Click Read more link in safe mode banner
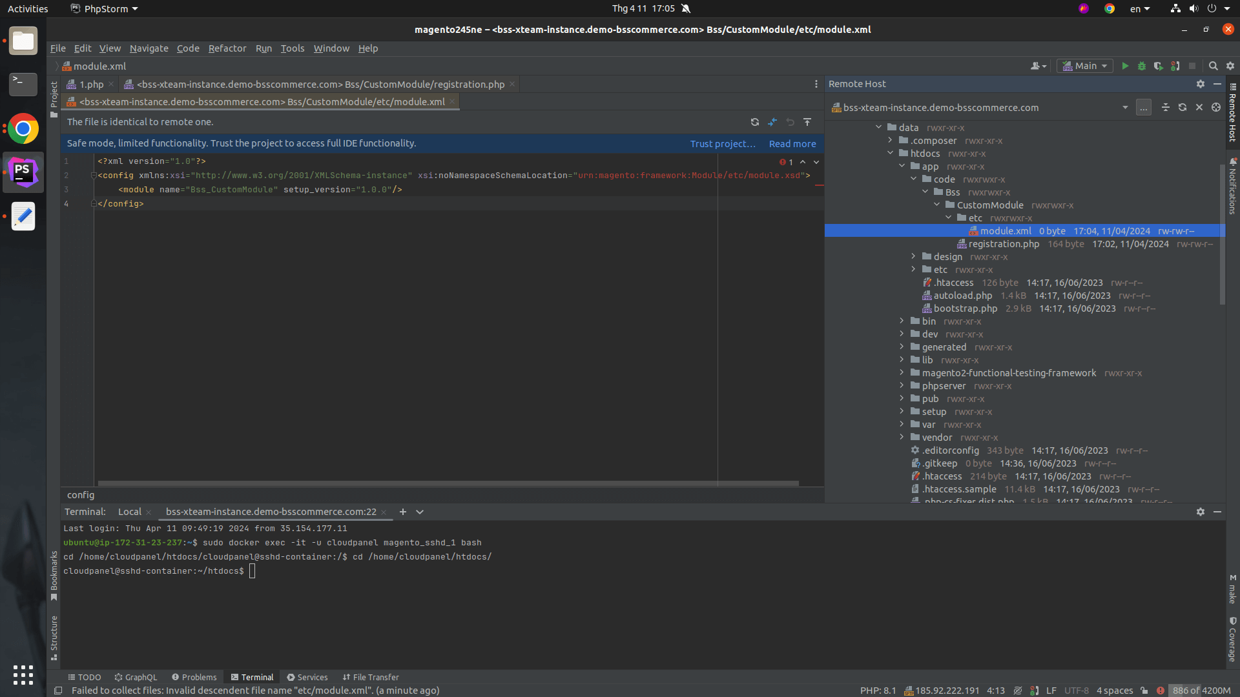This screenshot has width=1240, height=697. click(x=790, y=143)
